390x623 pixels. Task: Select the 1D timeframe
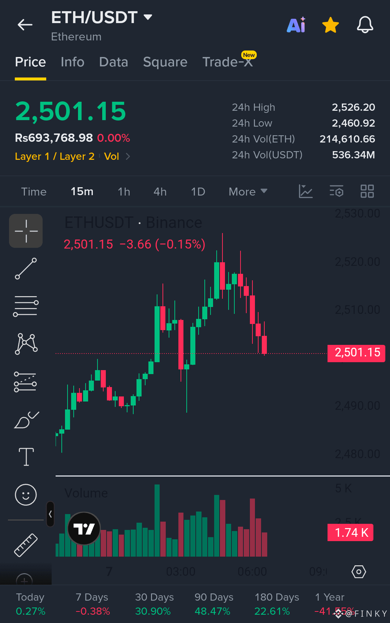click(x=198, y=192)
